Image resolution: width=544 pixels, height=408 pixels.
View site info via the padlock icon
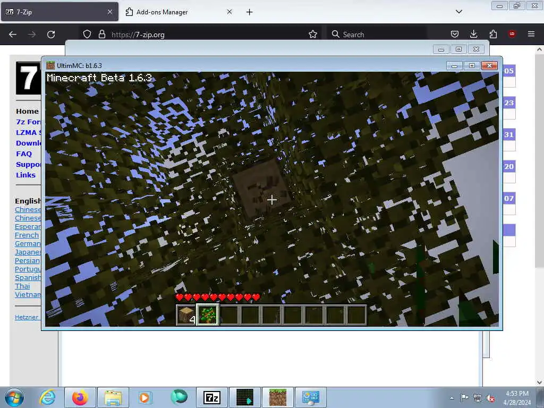tap(101, 34)
